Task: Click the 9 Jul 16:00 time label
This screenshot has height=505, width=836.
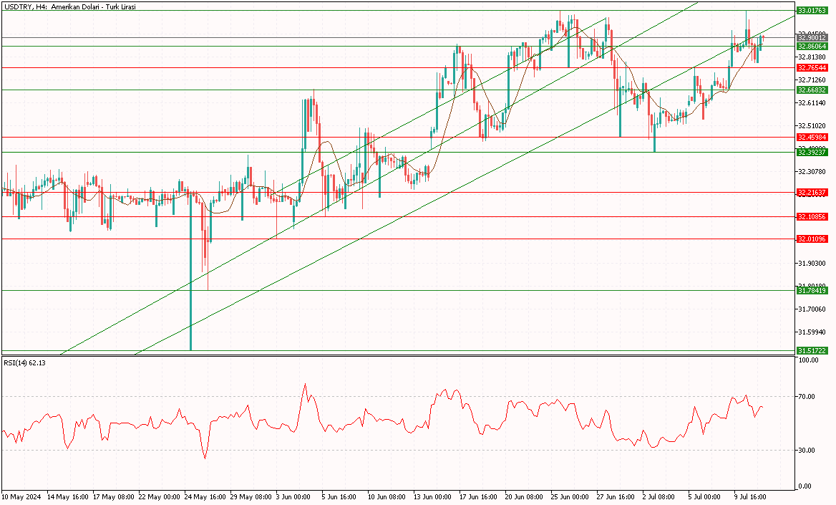Action: [750, 497]
